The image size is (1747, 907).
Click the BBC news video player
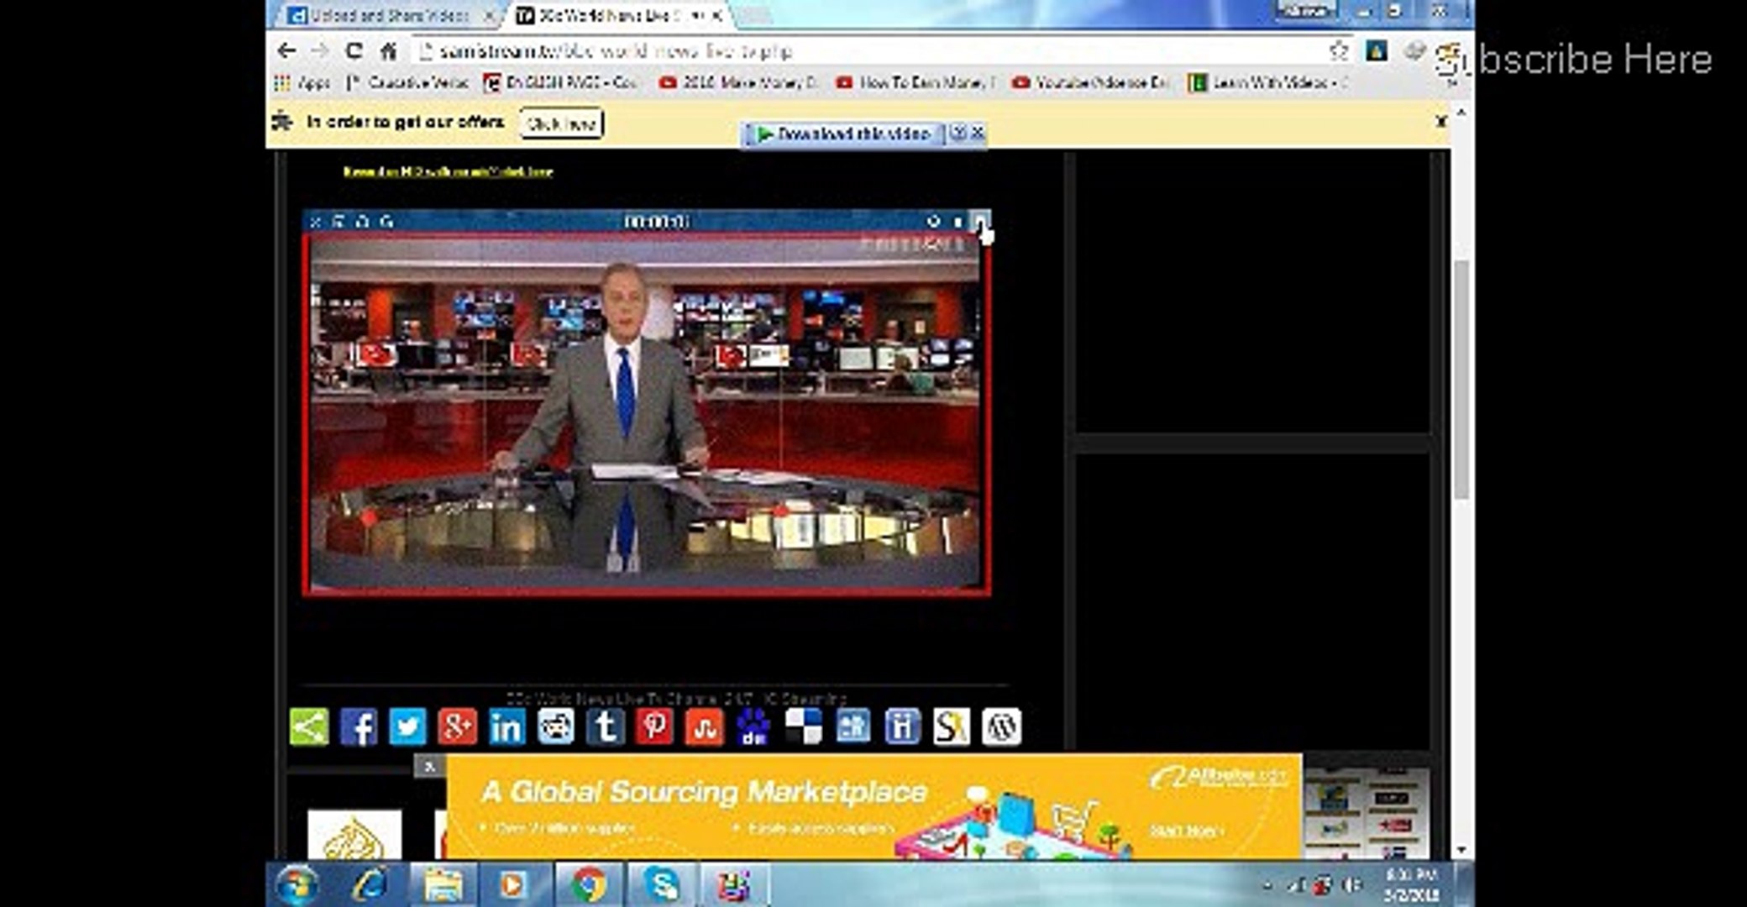click(646, 414)
